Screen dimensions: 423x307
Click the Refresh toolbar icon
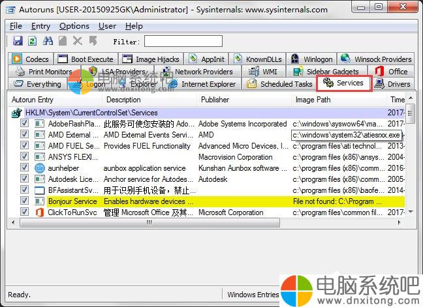click(x=33, y=41)
